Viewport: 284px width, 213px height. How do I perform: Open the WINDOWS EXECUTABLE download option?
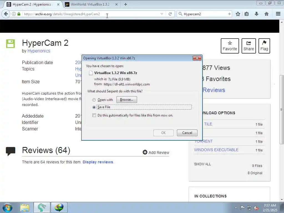[x=216, y=150]
